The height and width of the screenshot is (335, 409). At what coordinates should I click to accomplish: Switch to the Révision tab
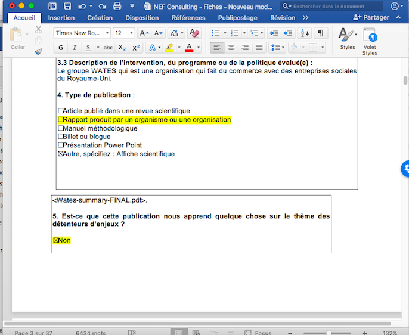tap(283, 18)
